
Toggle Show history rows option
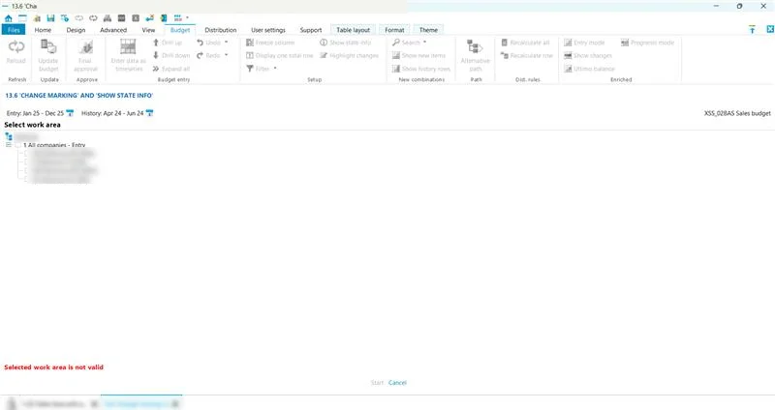click(x=421, y=69)
